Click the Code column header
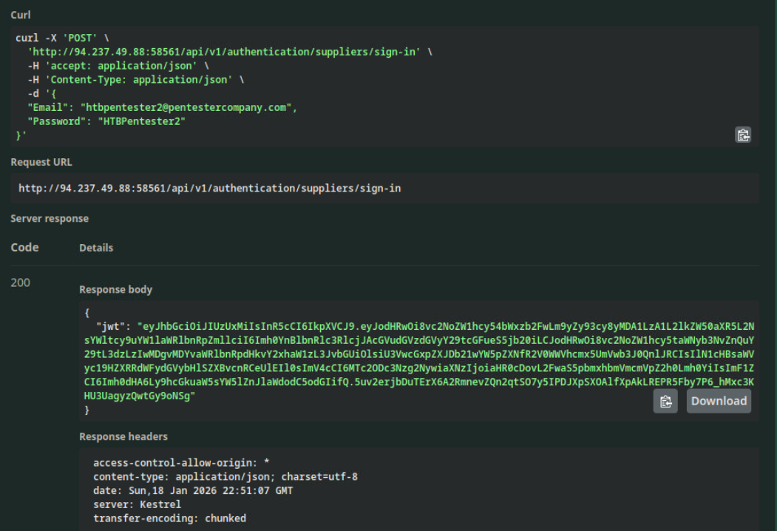Image resolution: width=777 pixels, height=531 pixels. [x=24, y=248]
